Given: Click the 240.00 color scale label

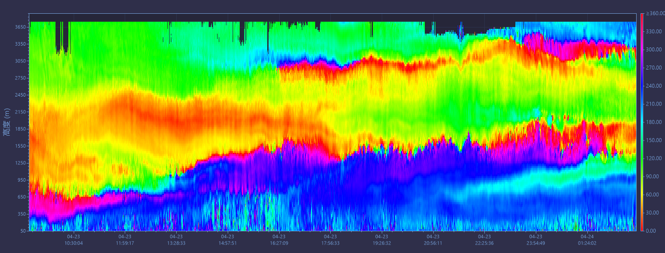Looking at the screenshot, I should [653, 86].
